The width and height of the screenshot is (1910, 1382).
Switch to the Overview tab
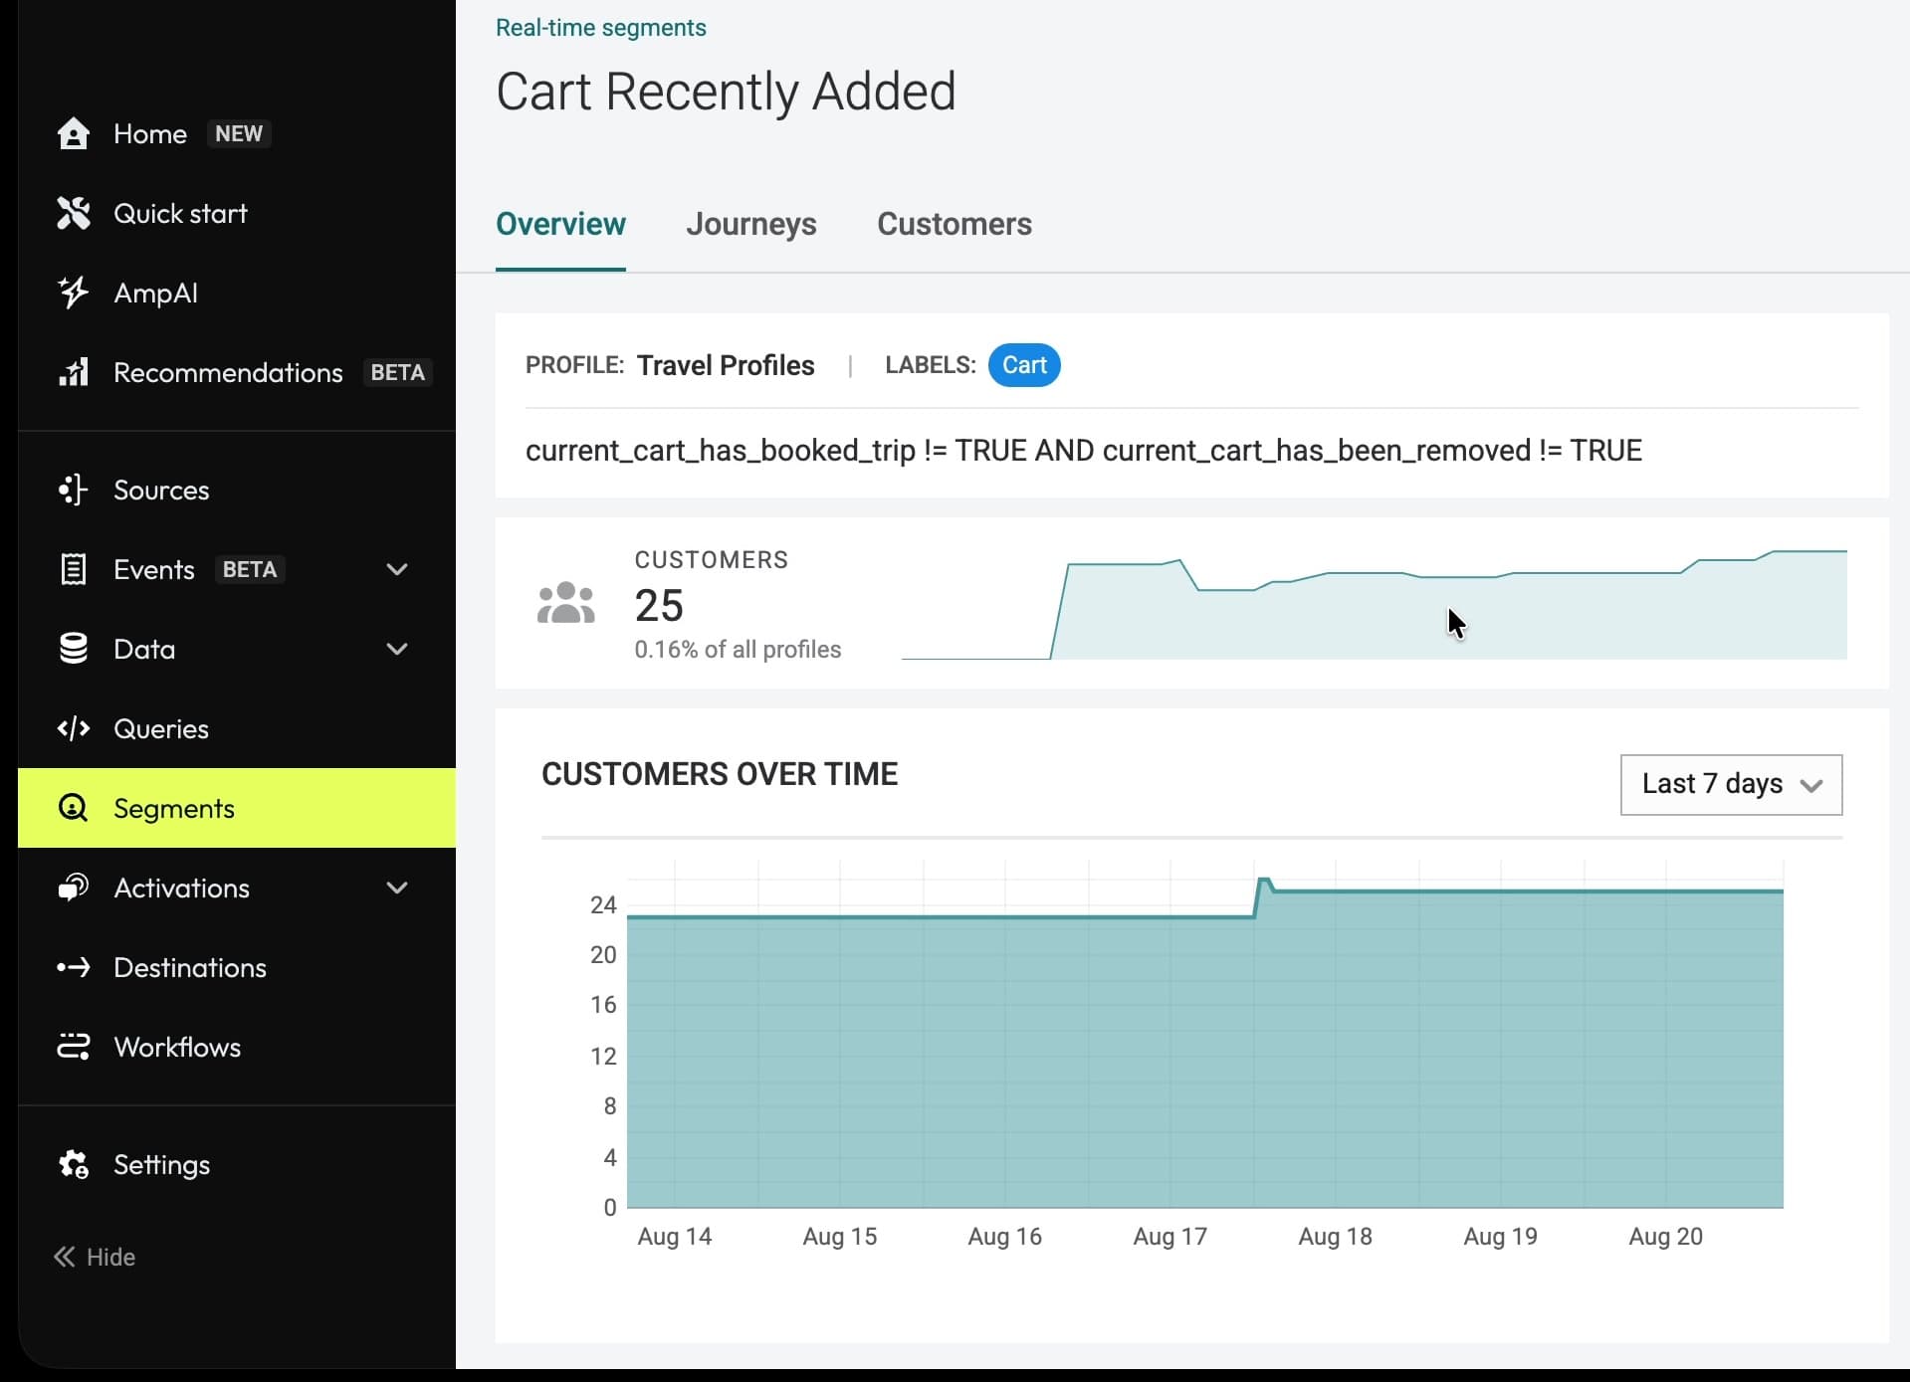click(560, 224)
